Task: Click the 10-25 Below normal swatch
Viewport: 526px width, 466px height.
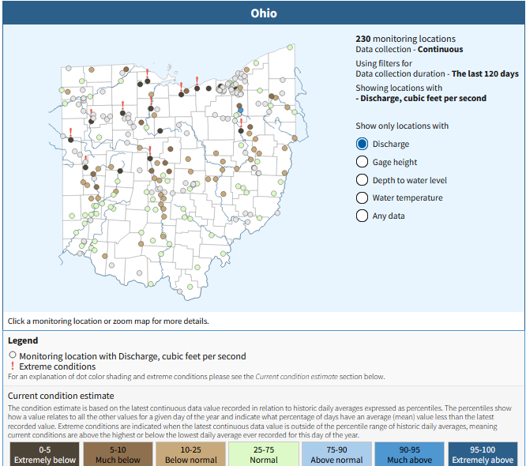Action: point(191,454)
